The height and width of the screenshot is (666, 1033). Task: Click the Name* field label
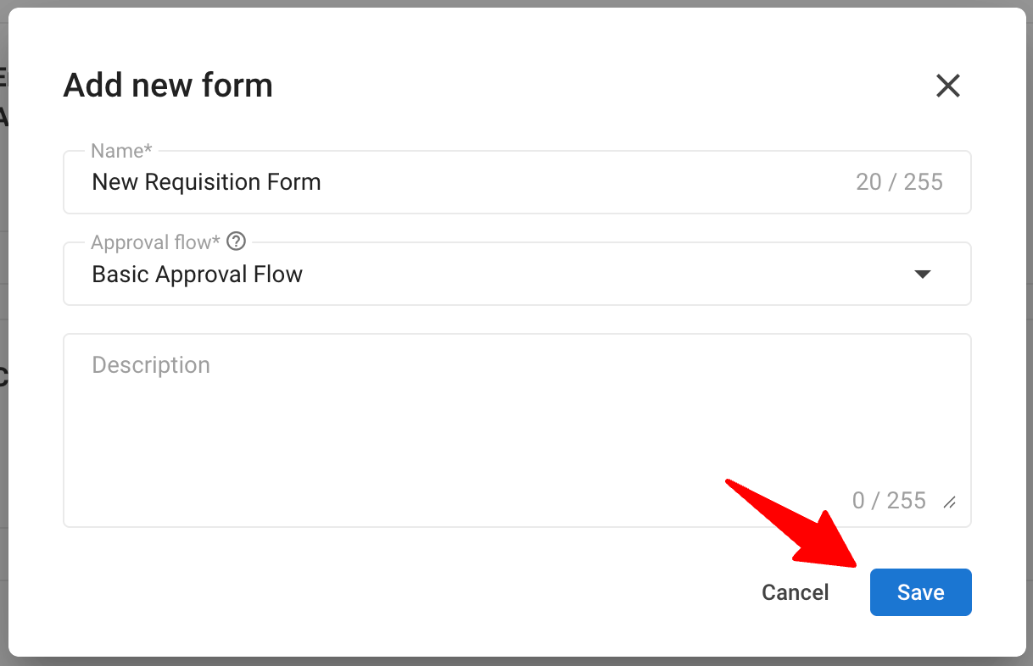pyautogui.click(x=121, y=151)
